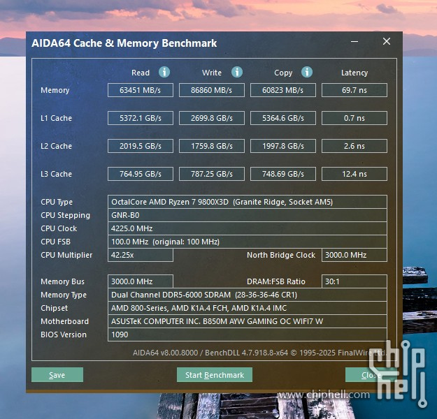Click the info icon next to Write
Image resolution: width=437 pixels, height=419 pixels.
[x=237, y=72]
